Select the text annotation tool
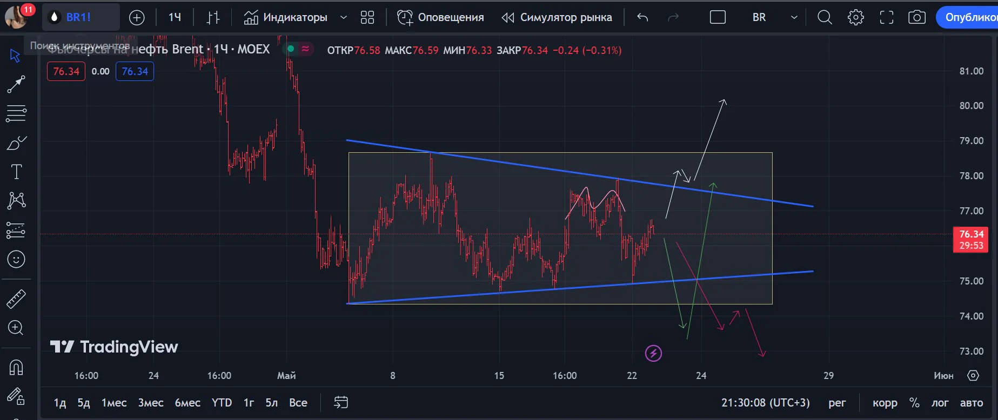 coord(16,172)
